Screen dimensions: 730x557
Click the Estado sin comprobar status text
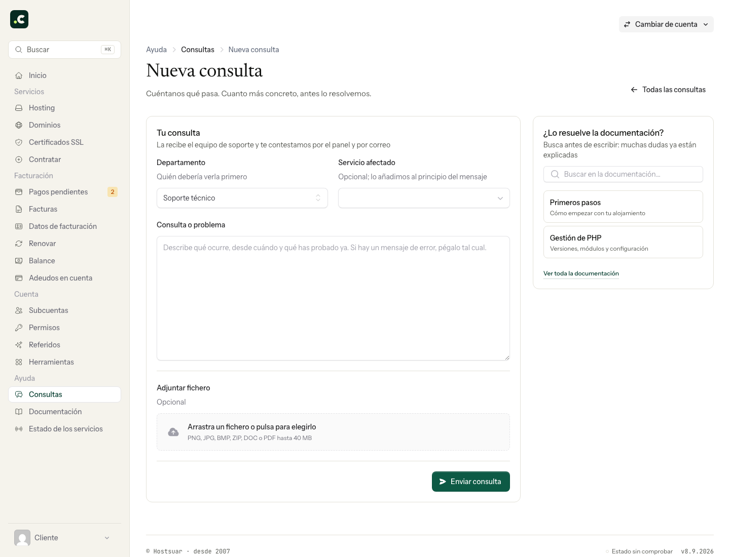642,551
